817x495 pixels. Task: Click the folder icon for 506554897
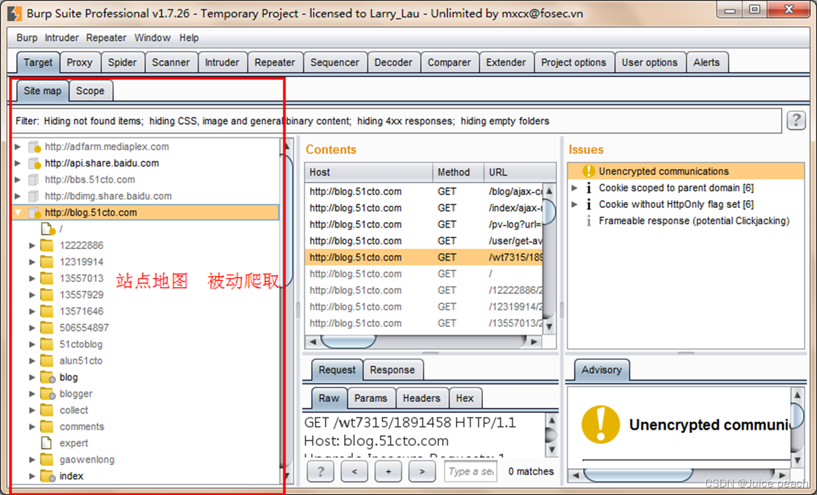point(47,327)
